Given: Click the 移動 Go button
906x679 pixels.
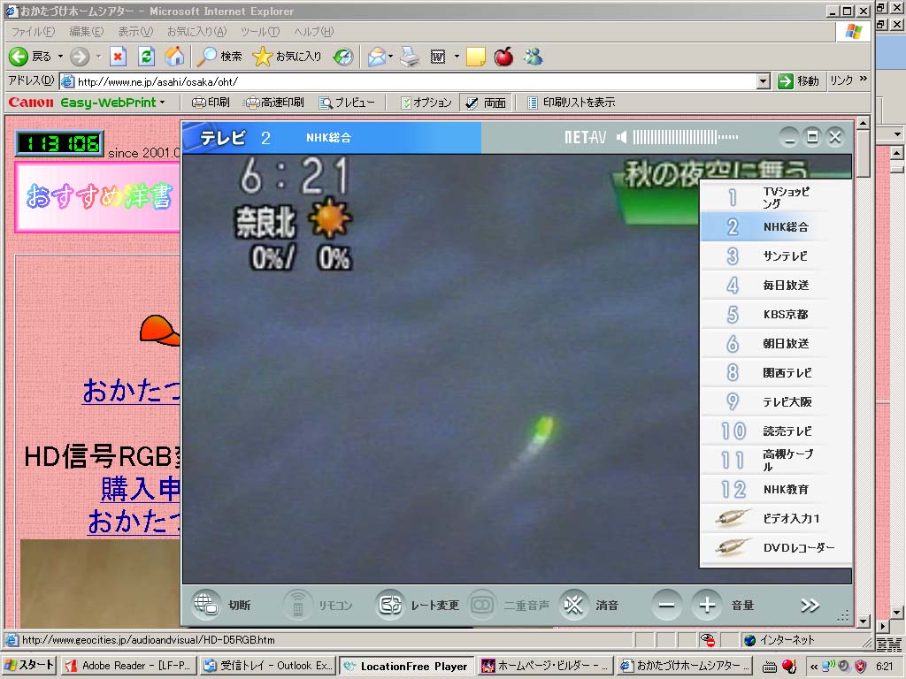Looking at the screenshot, I should [799, 81].
